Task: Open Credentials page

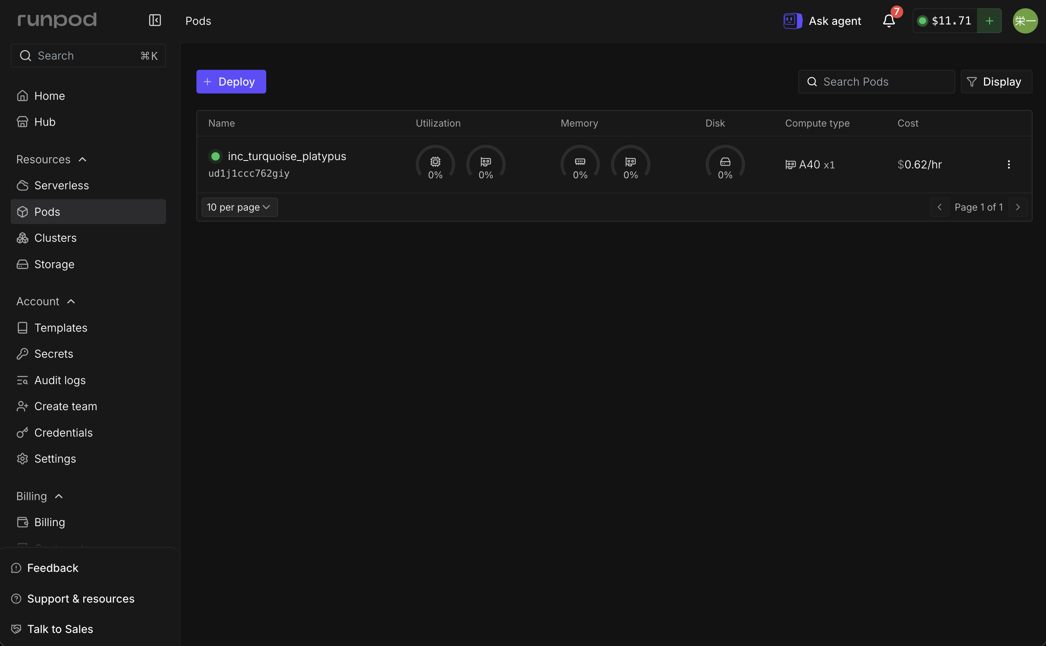Action: click(x=88, y=433)
